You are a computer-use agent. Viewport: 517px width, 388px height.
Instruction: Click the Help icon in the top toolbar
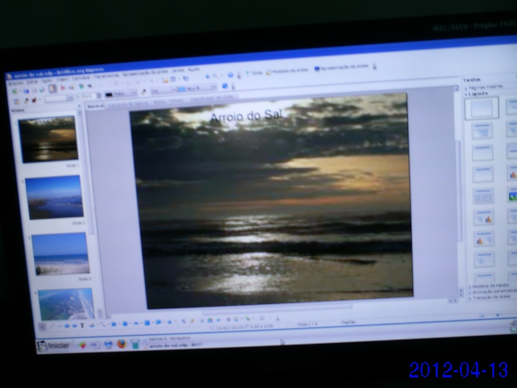coord(231,75)
